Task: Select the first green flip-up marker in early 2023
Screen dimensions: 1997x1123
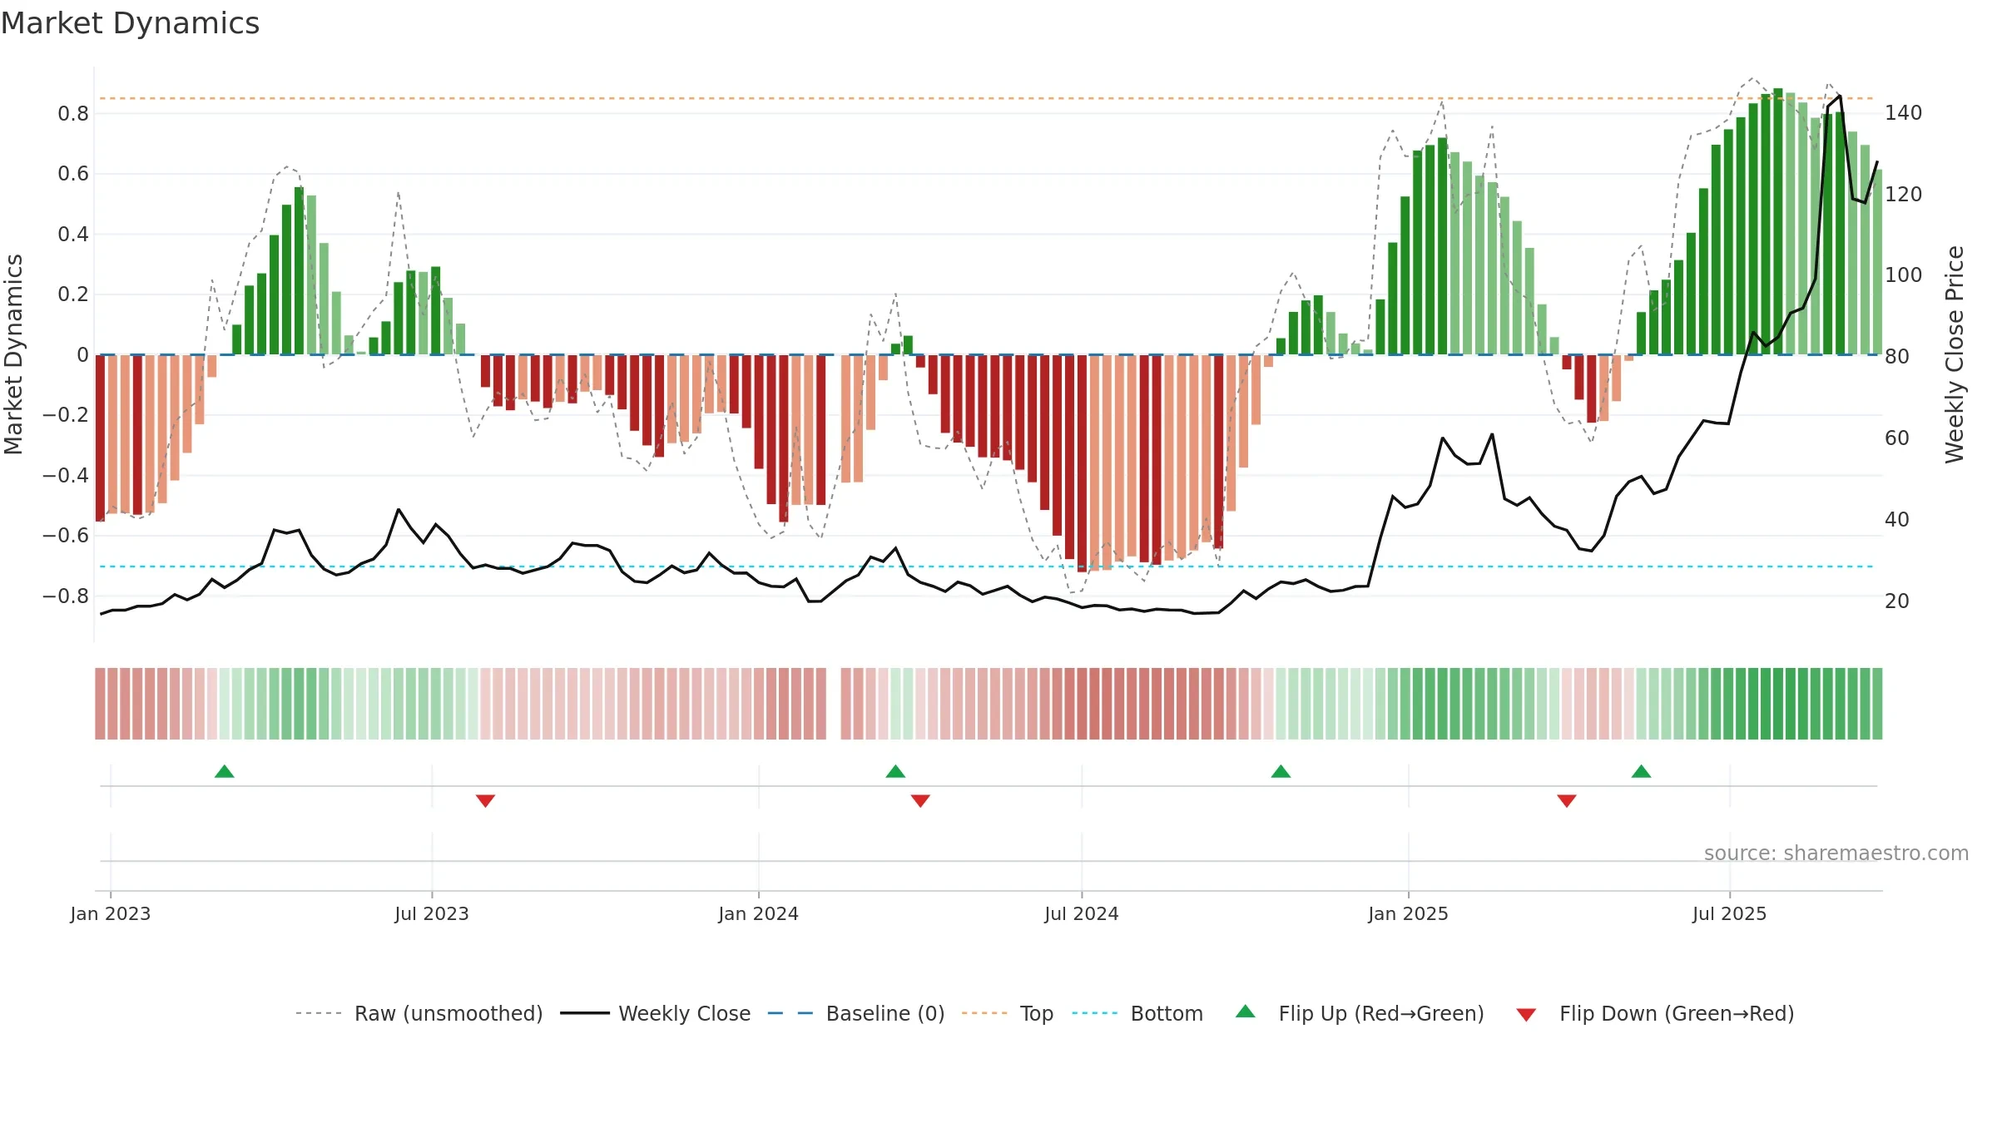Action: (225, 771)
